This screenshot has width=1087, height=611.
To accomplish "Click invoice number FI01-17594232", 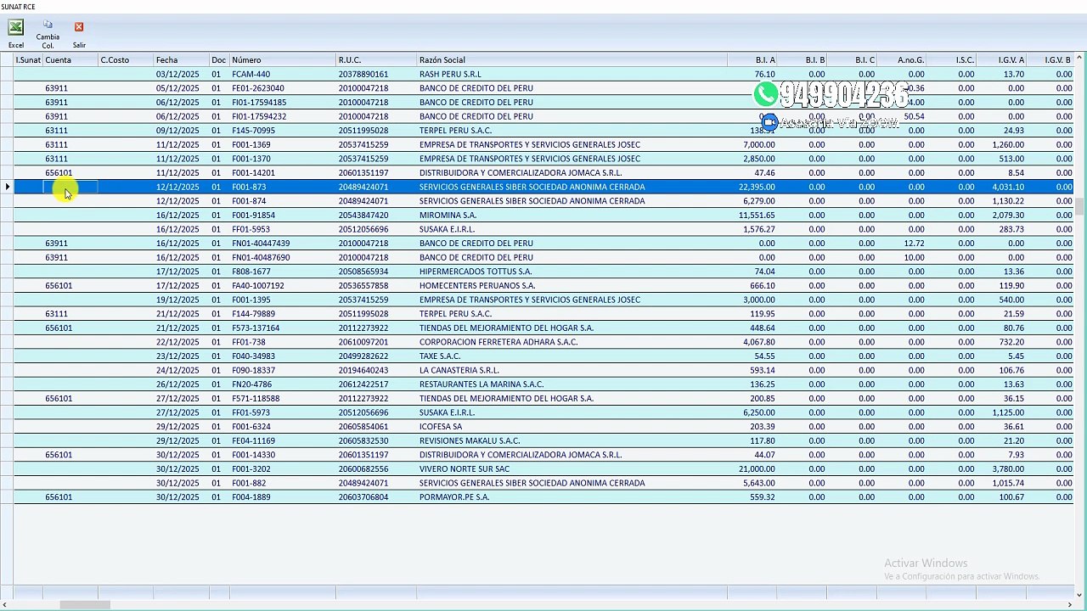I will point(259,116).
